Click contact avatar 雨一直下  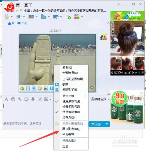pos(9,7)
